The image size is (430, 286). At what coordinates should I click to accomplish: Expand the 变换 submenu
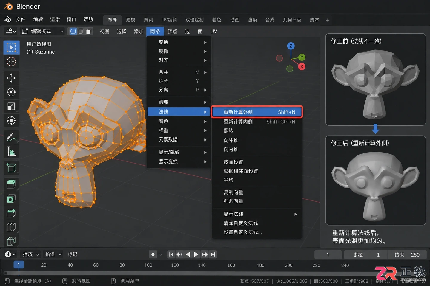tap(179, 42)
